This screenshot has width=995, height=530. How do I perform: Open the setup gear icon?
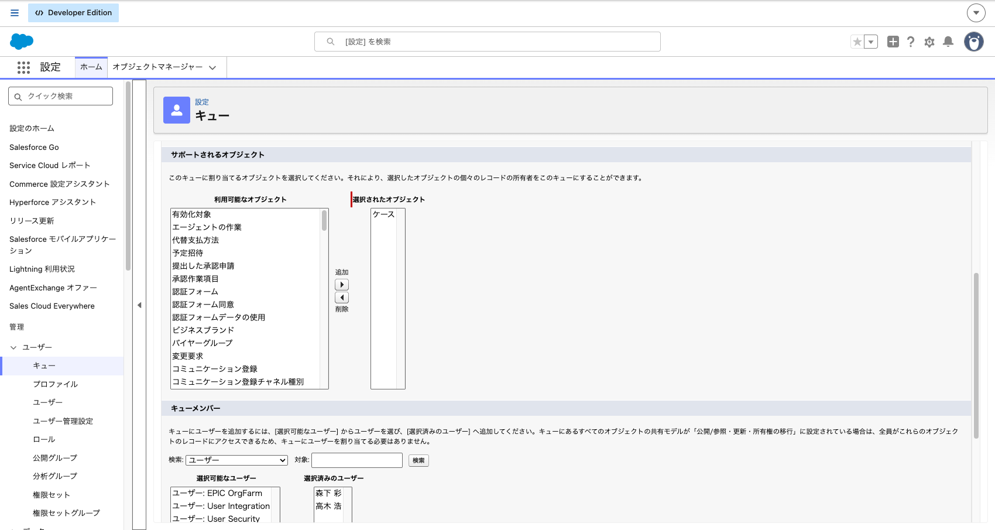coord(929,42)
